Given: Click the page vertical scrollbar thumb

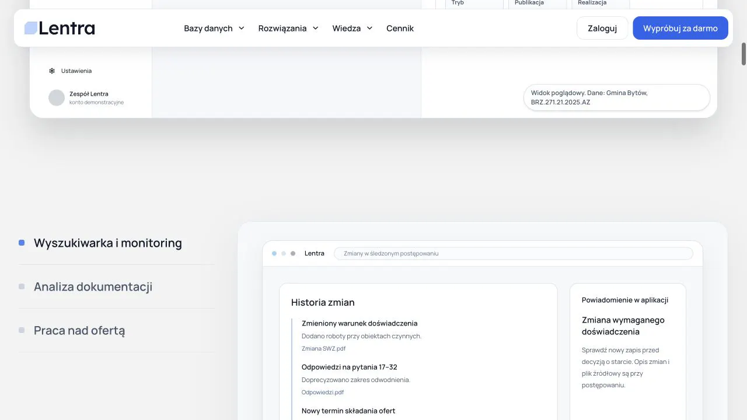Looking at the screenshot, I should pyautogui.click(x=743, y=54).
